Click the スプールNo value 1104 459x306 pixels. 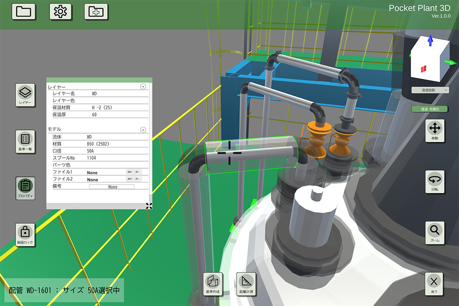pos(91,158)
